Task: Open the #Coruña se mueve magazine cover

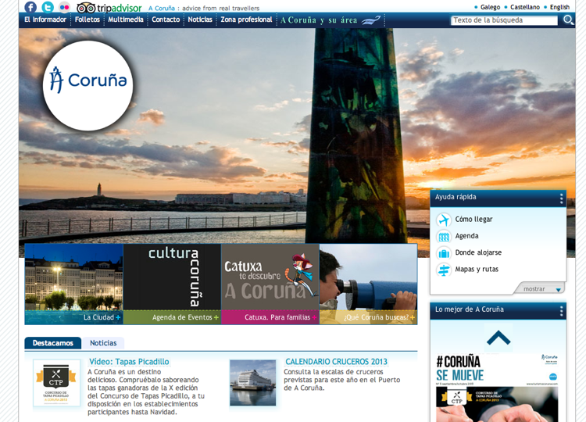Action: (498, 388)
